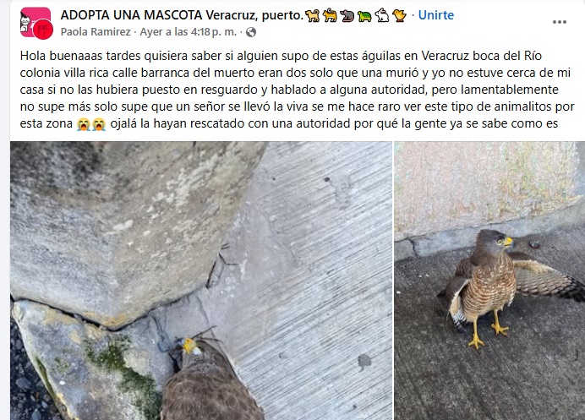585x420 pixels.
Task: Click the turtle emoji in group title
Action: coord(364,16)
